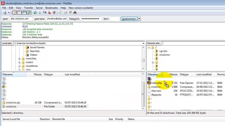Expand the mokrii folder
Screen dimensions: 225x126
point(19,62)
